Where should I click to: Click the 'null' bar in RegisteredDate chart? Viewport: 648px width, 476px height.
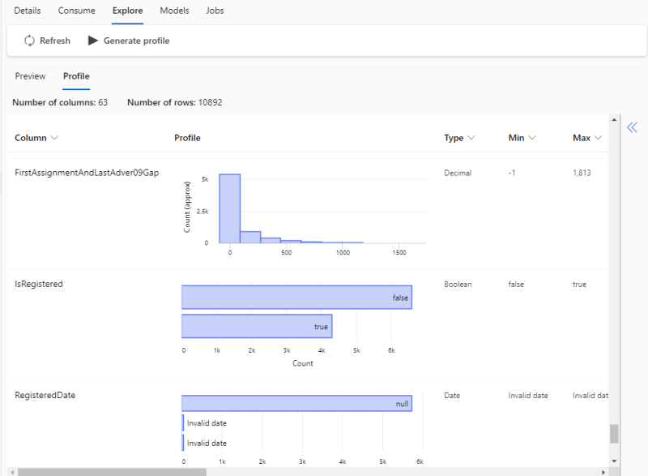[296, 404]
